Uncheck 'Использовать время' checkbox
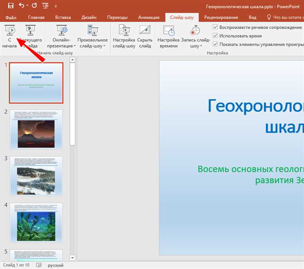Viewport: 304px width, 269px height. [x=215, y=36]
